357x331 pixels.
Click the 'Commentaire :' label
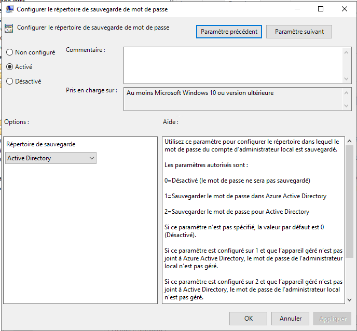(86, 50)
